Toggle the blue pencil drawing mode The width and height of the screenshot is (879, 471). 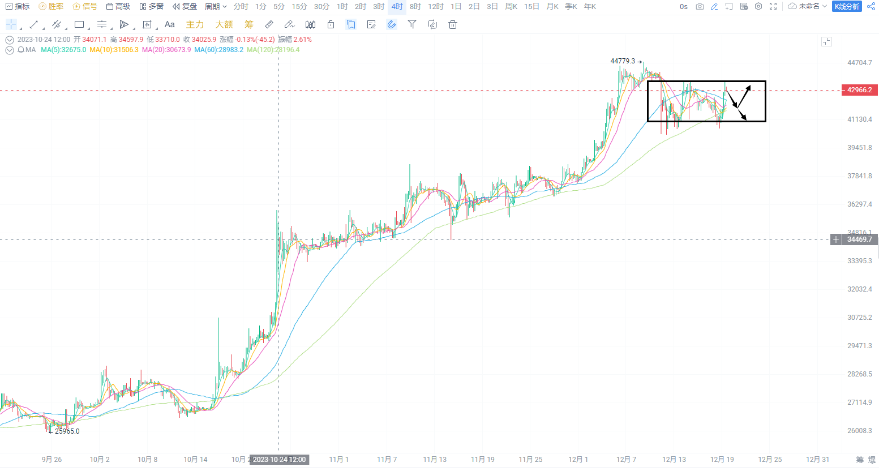(714, 6)
